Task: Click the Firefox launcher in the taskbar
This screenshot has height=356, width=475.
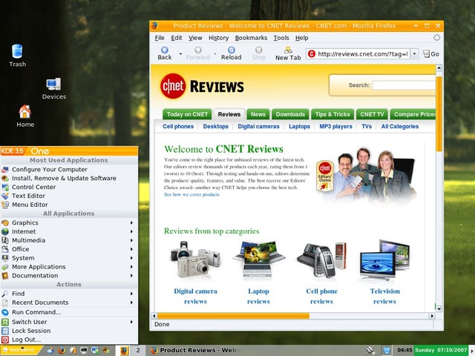Action: (x=62, y=350)
